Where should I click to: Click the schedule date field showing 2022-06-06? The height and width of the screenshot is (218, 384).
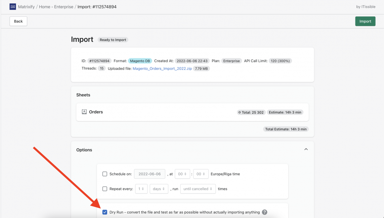pos(150,174)
